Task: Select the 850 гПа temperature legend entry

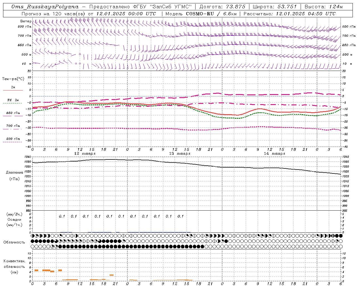Action: 13,113
